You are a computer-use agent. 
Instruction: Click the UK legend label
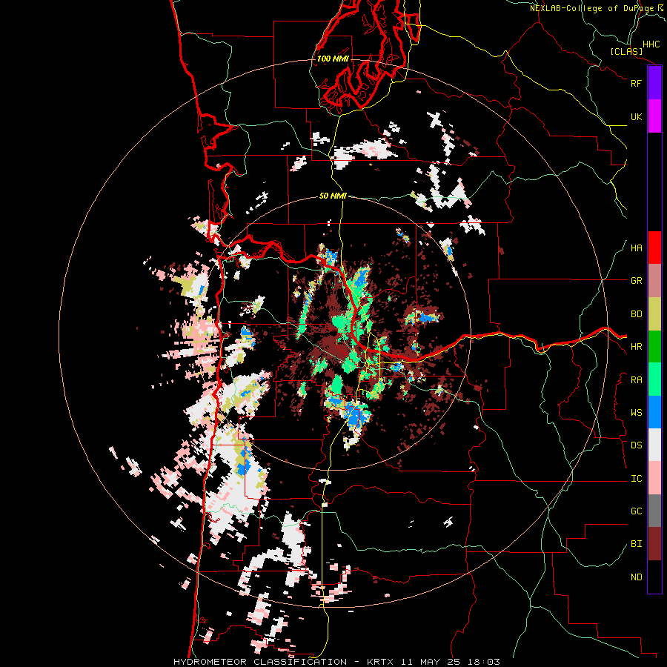[x=636, y=116]
